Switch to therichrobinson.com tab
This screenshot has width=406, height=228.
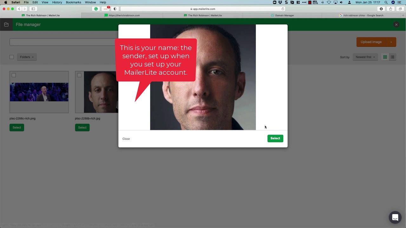tap(122, 15)
